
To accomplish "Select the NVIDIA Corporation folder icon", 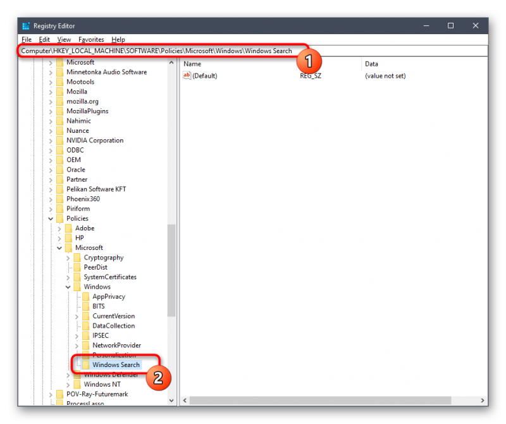I will pyautogui.click(x=59, y=140).
